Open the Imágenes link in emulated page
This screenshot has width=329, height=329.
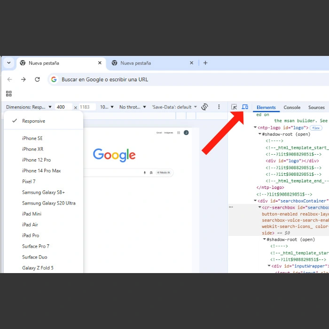[x=168, y=133]
